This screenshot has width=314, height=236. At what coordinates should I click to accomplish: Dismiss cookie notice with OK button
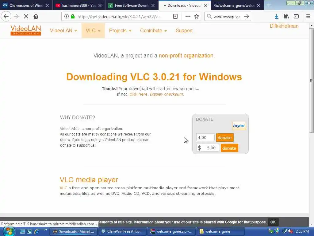(x=273, y=222)
